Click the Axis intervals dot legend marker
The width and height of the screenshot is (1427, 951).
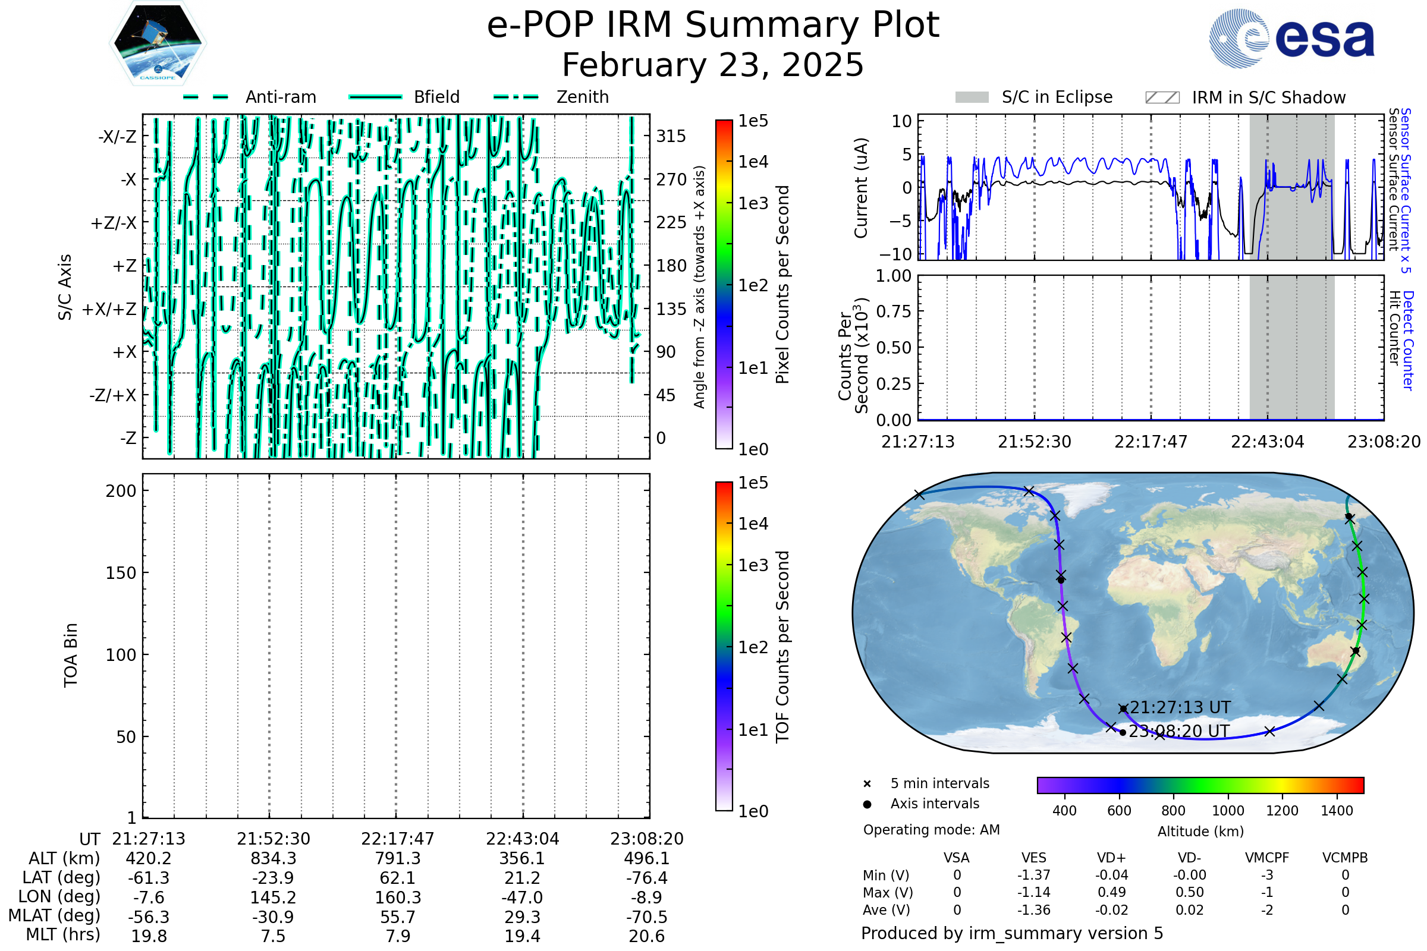867,804
